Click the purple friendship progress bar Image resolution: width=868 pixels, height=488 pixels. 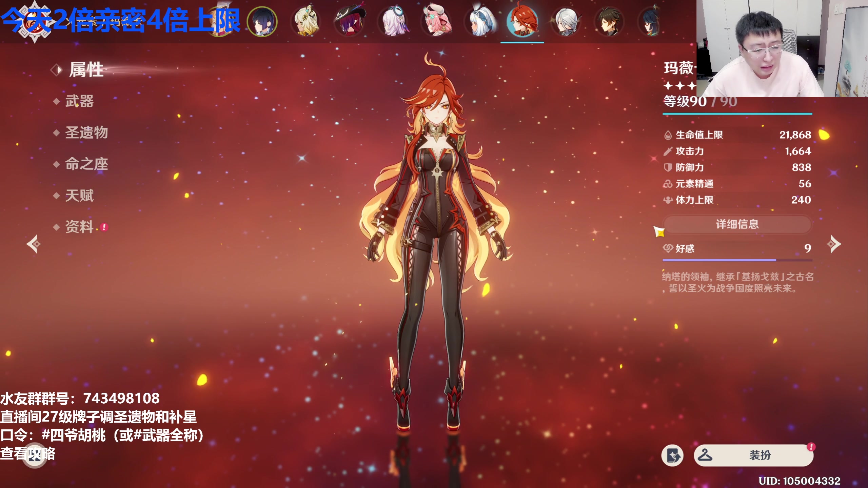tap(737, 260)
